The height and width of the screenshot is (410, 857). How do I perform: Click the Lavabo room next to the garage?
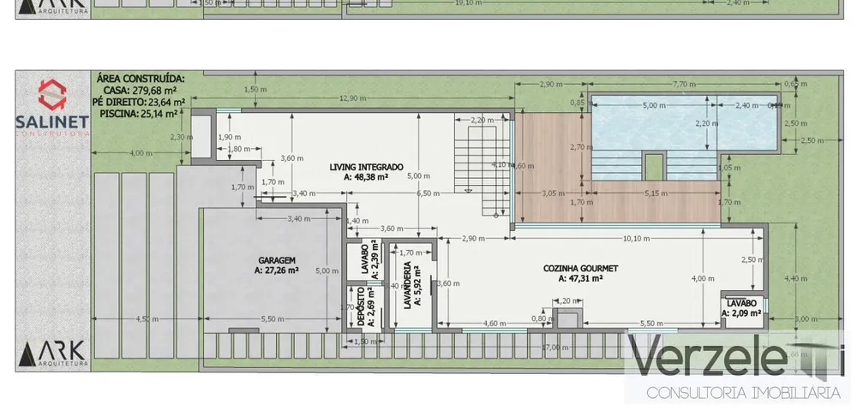click(x=364, y=260)
